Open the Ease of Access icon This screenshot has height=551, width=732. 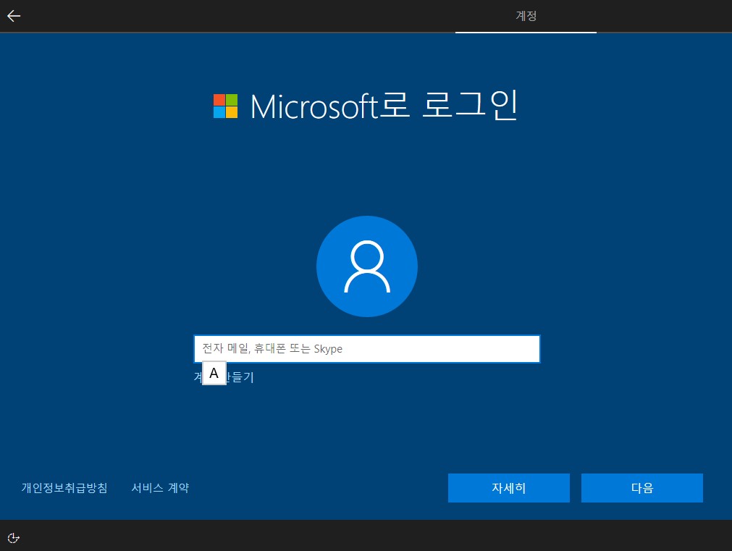tap(14, 538)
